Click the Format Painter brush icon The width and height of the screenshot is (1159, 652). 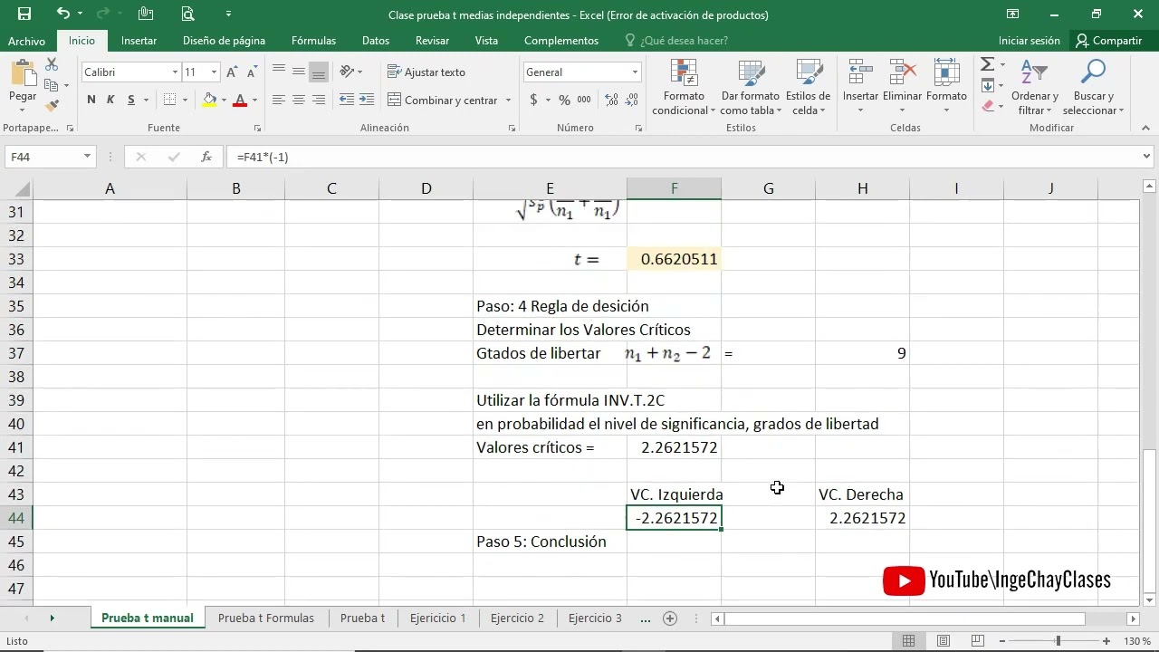click(x=52, y=105)
